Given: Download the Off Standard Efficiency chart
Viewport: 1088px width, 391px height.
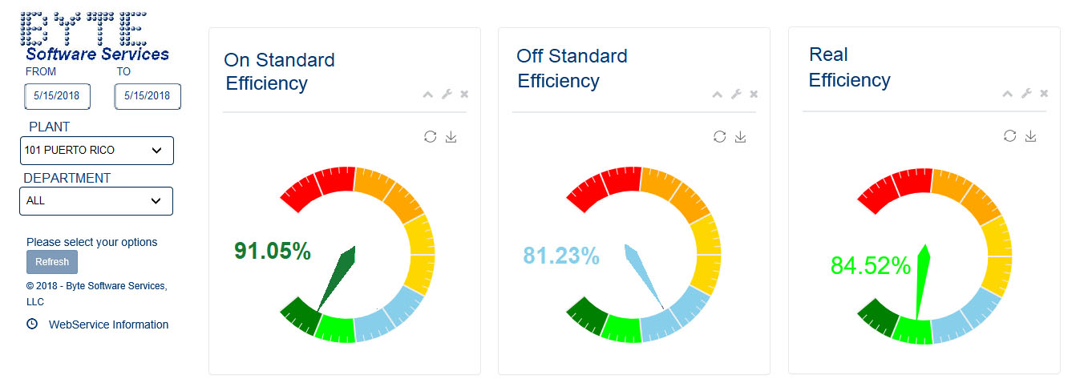Looking at the screenshot, I should (741, 137).
